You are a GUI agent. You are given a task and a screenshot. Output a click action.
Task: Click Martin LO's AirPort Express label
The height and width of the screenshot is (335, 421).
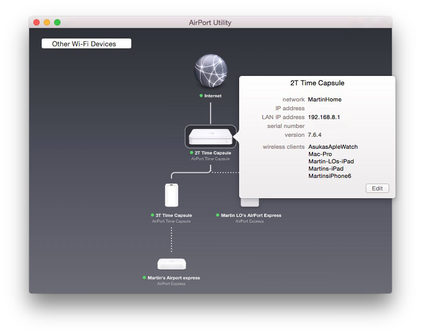click(x=251, y=215)
